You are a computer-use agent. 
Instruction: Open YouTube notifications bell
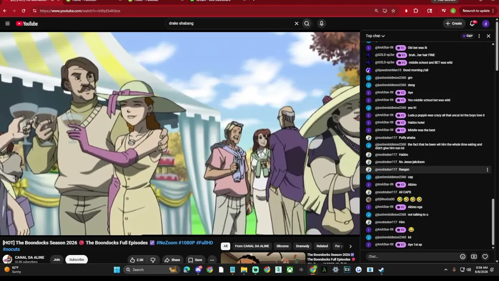tap(472, 23)
